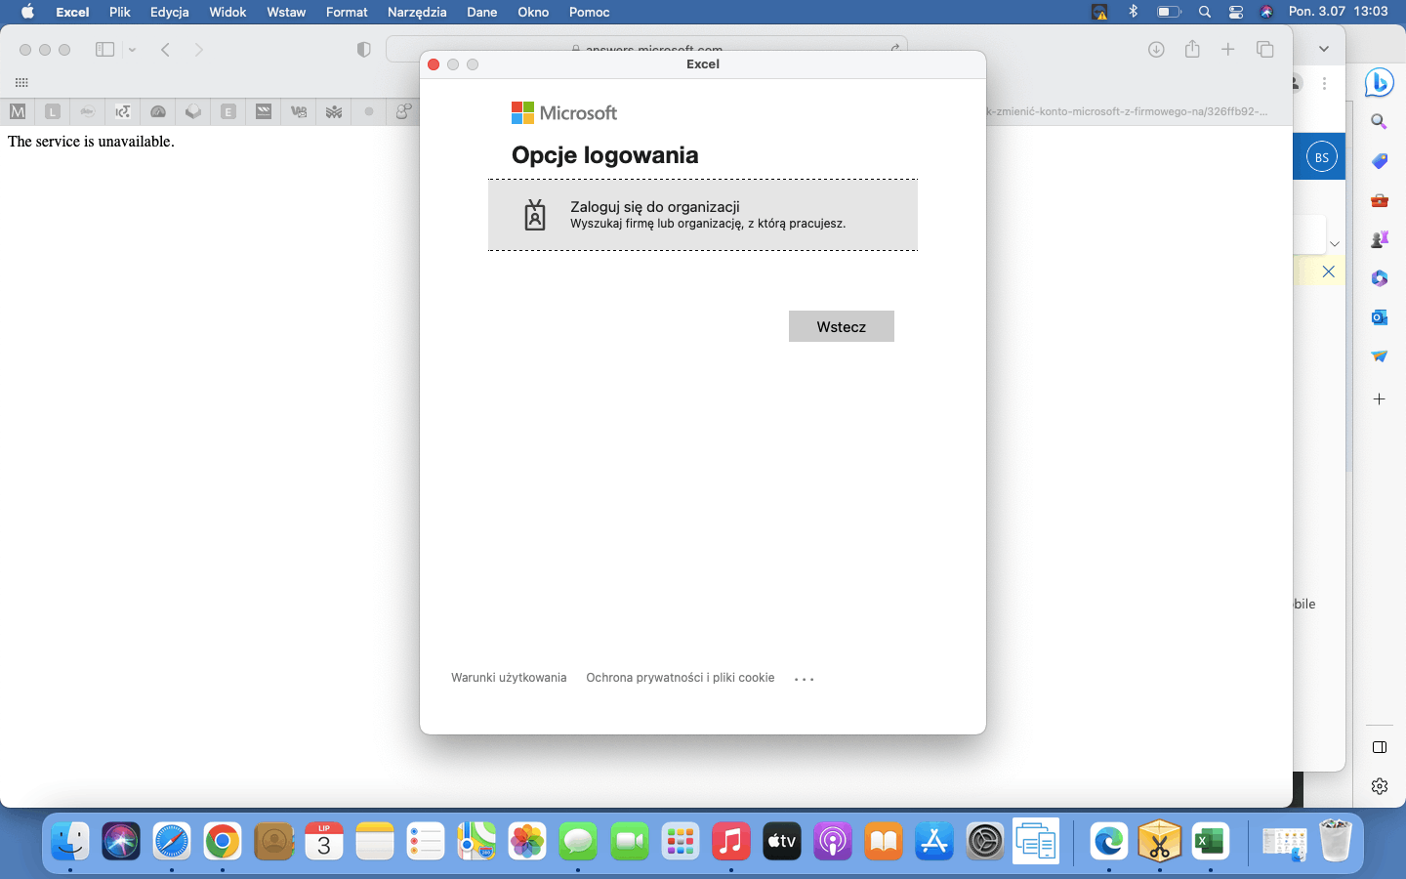Open Microsoft Edge from the Dock
The image size is (1406, 879).
[x=1108, y=841]
